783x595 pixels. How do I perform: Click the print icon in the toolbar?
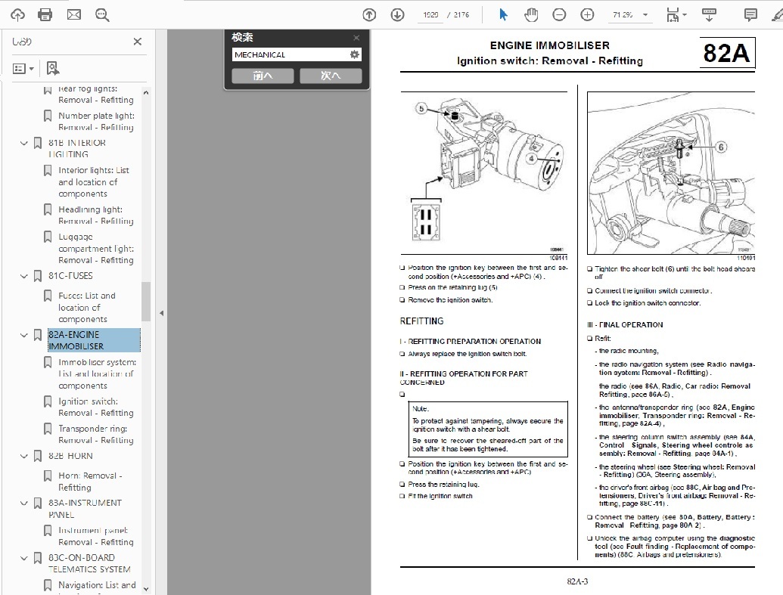click(45, 14)
